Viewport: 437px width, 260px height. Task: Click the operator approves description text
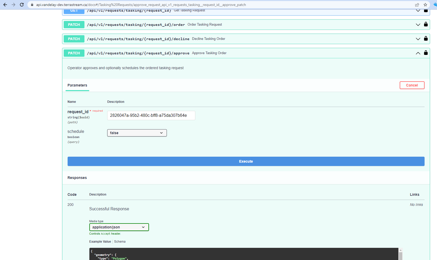(x=126, y=68)
